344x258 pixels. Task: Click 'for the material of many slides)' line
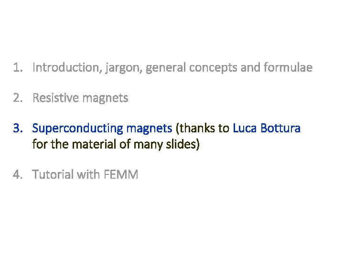(x=116, y=144)
